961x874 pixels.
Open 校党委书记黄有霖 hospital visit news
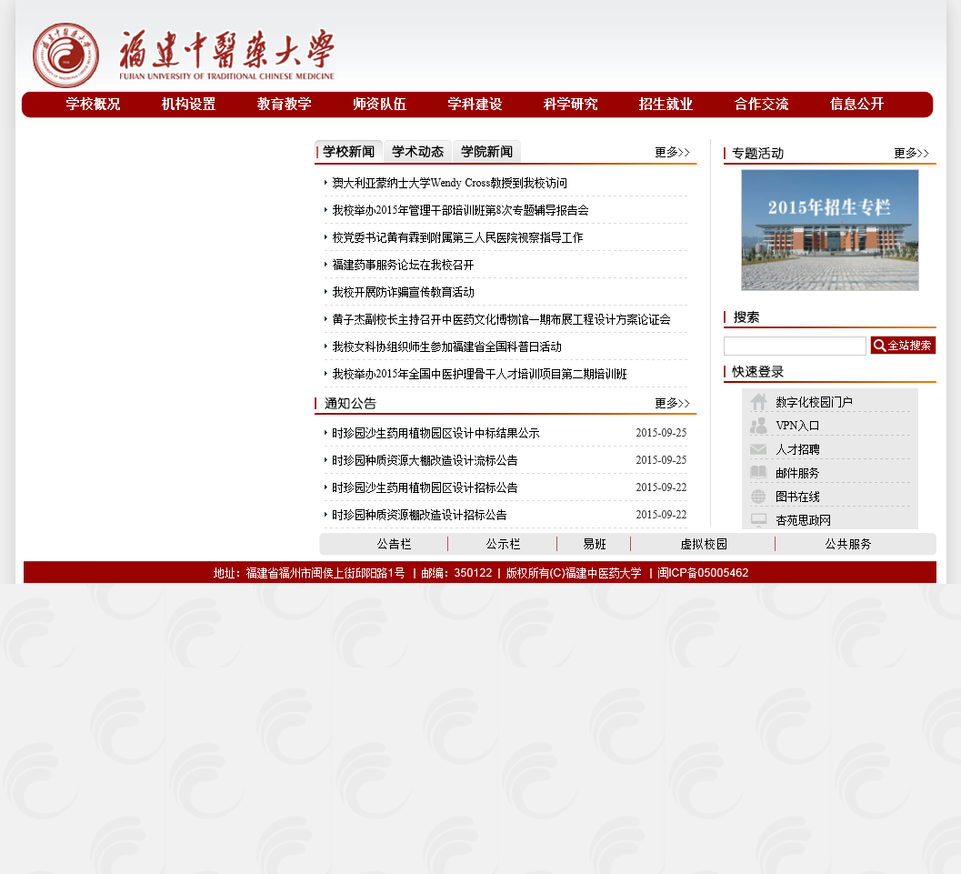[x=457, y=237]
